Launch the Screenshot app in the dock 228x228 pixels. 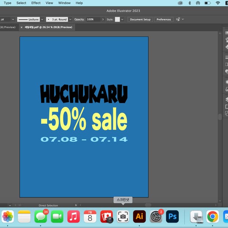tap(123, 216)
